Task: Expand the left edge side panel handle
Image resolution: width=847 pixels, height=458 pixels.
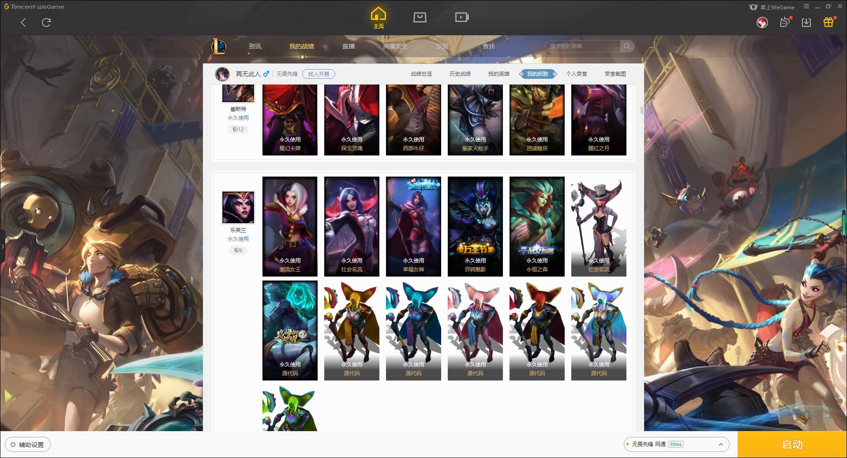Action: [x=2, y=247]
